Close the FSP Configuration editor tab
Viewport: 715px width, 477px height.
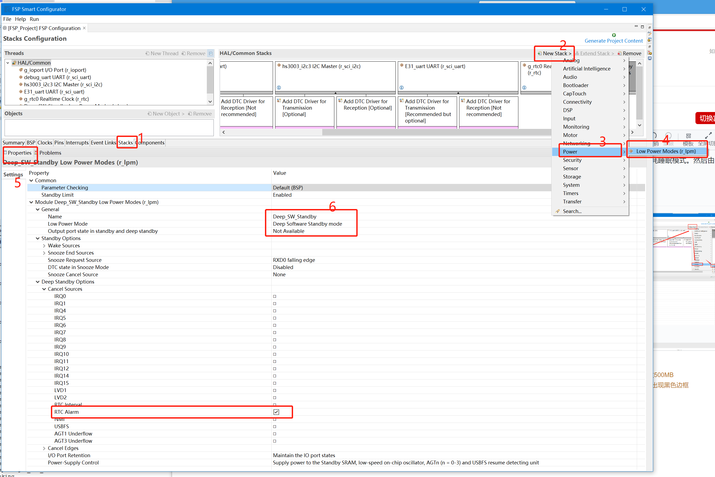84,28
